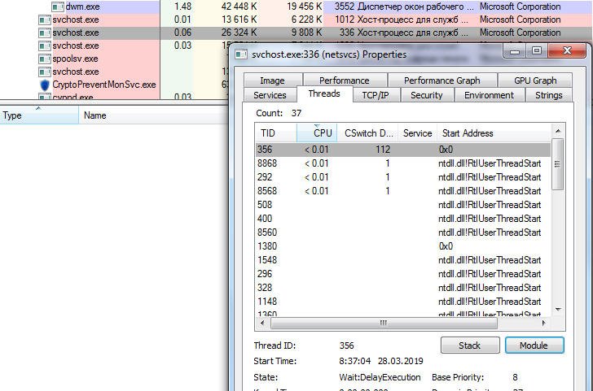Select thread row 292
593x391 pixels.
point(403,177)
